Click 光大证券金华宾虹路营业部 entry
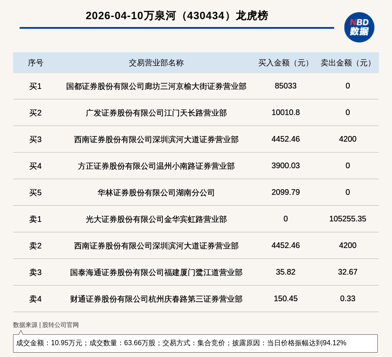Viewport: 392px width, 357px height. (x=156, y=219)
